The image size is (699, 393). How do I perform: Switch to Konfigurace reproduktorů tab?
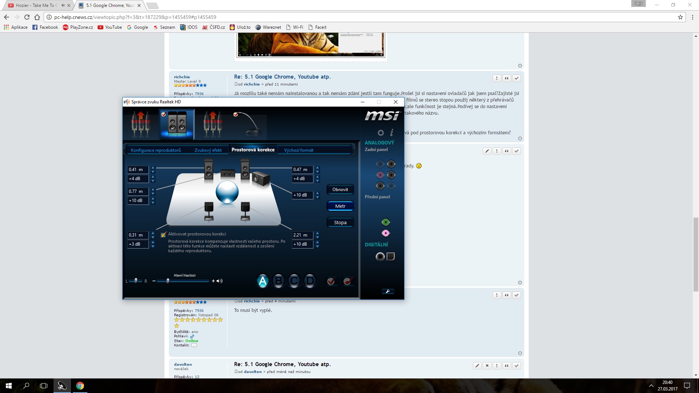(x=156, y=150)
